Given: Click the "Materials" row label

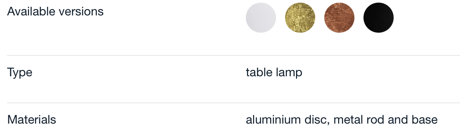Looking at the screenshot, I should 32,120.
